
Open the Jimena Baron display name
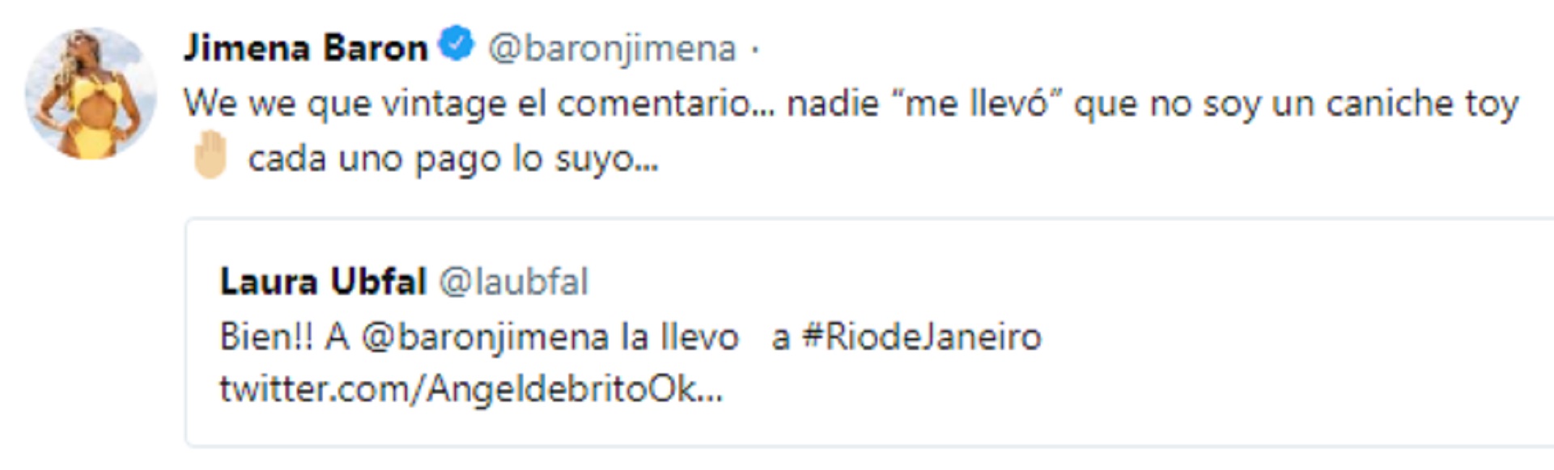(306, 48)
